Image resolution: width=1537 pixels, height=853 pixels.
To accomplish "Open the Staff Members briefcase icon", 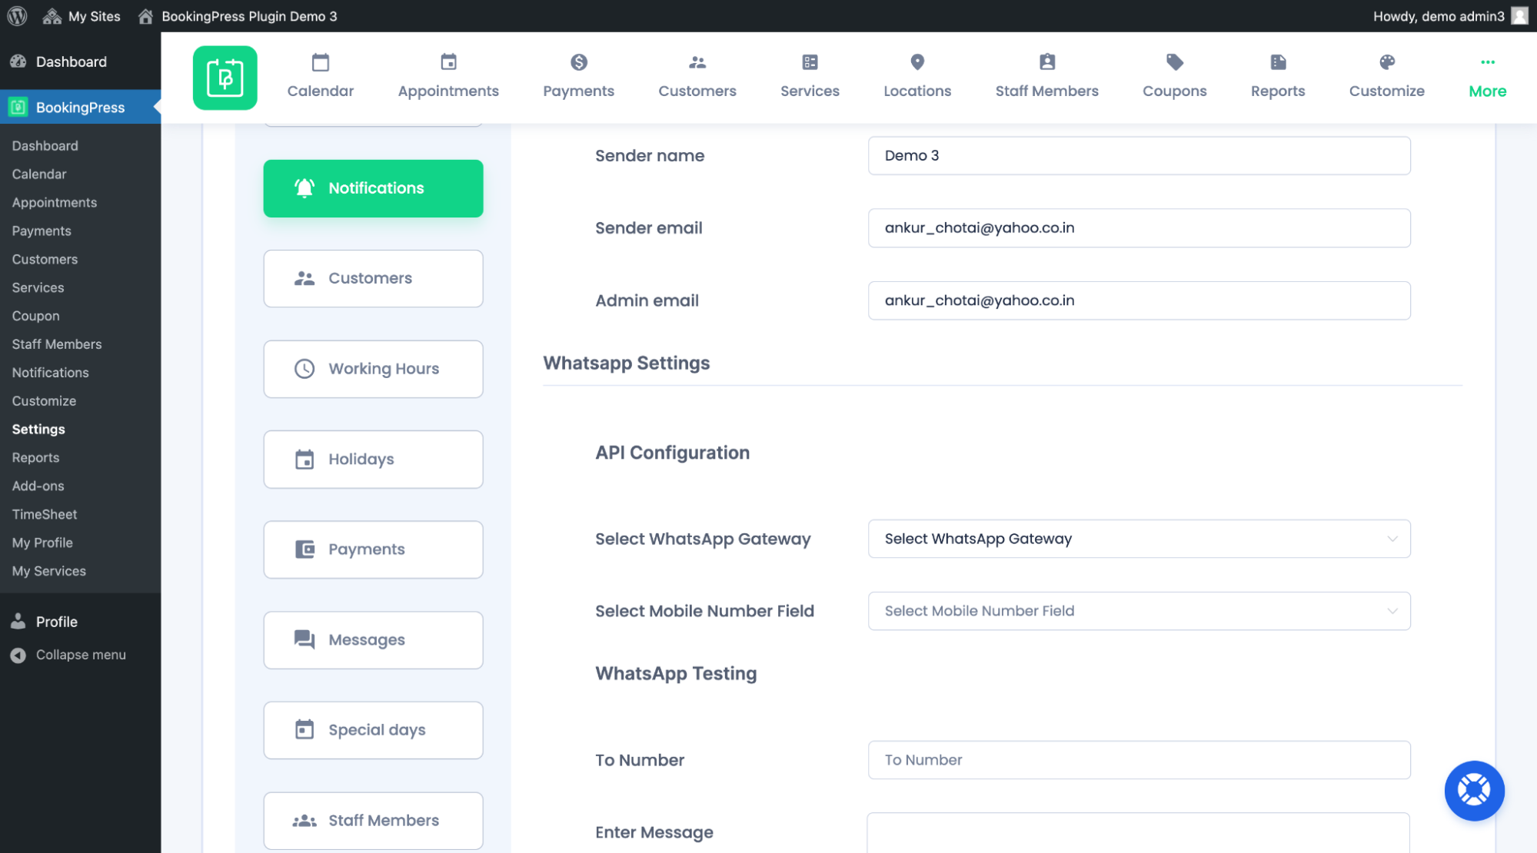I will 1046,75.
